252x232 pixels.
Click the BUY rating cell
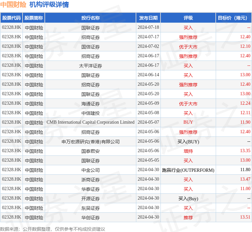[x=188, y=122]
